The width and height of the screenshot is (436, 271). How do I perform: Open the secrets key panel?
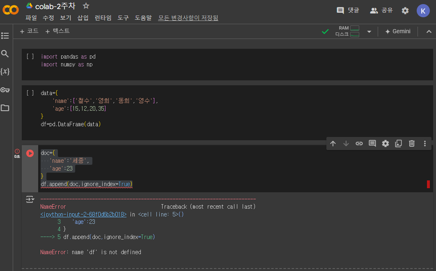click(5, 90)
